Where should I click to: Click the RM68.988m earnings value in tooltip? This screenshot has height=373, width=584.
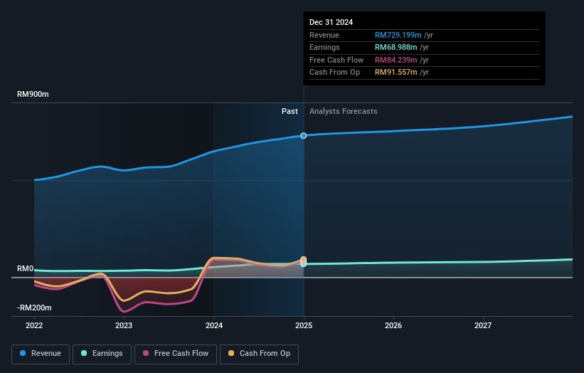[x=395, y=48]
